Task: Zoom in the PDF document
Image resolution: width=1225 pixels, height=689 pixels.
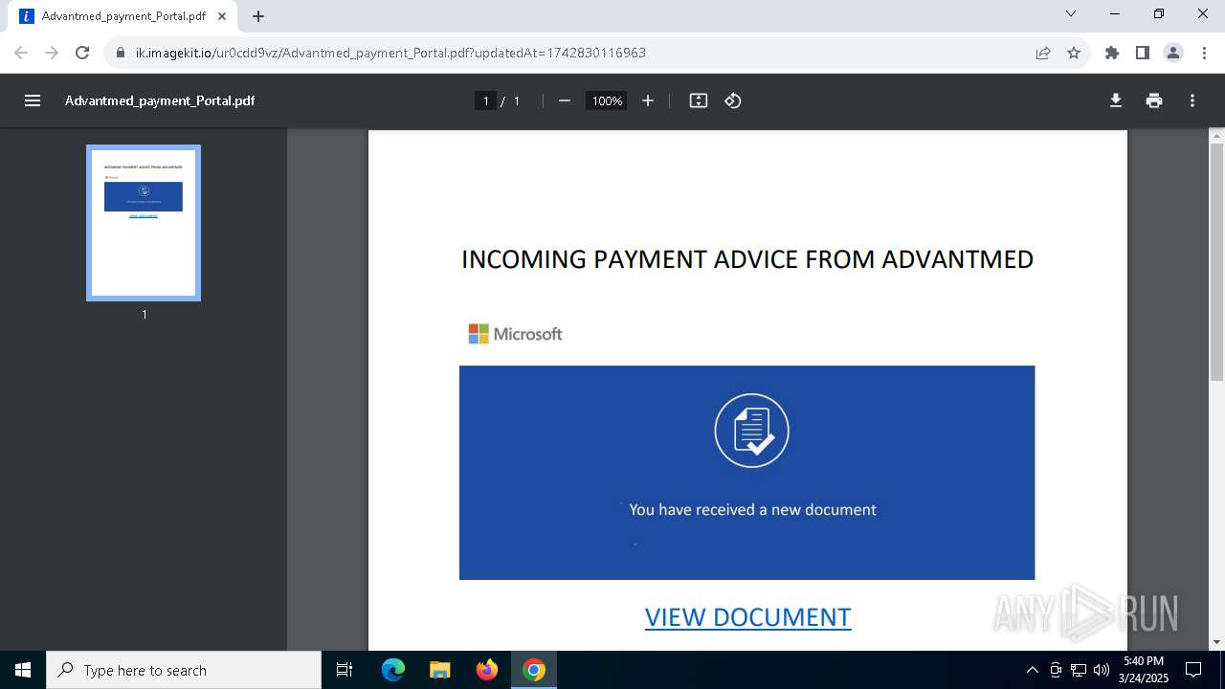Action: pos(648,100)
